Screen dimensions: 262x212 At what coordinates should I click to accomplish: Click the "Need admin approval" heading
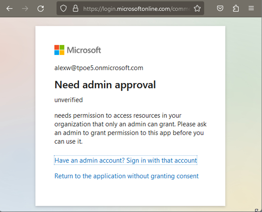[105, 85]
